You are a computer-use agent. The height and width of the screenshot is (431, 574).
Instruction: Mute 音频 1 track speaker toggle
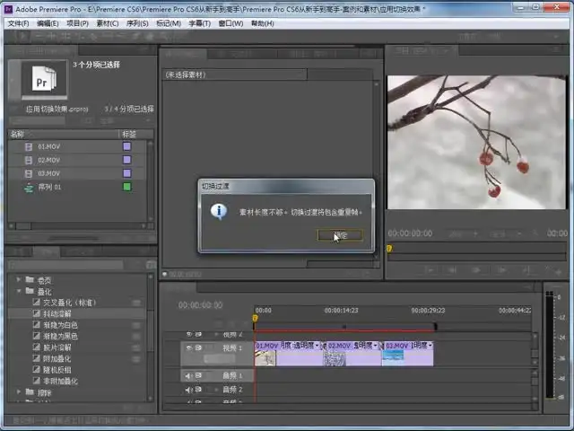tap(188, 375)
